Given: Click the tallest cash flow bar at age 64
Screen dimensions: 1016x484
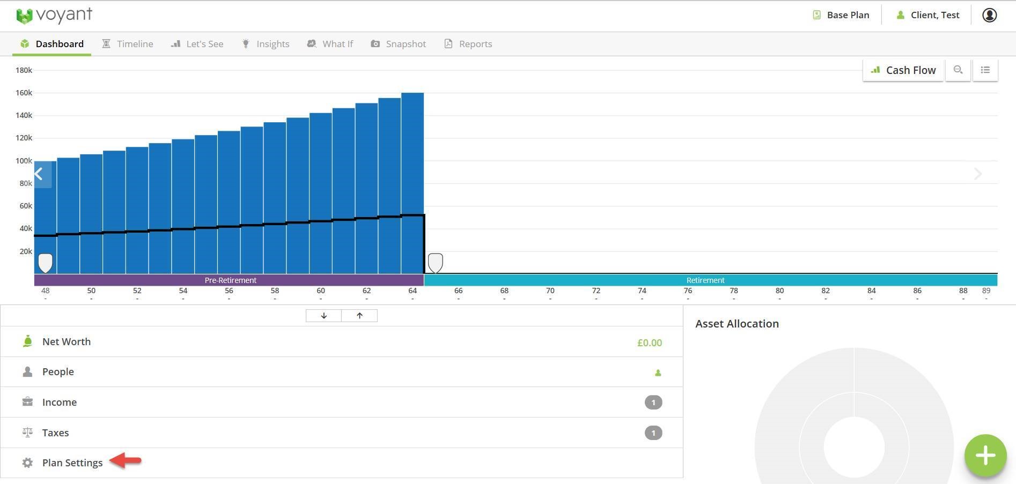Looking at the screenshot, I should click(413, 183).
